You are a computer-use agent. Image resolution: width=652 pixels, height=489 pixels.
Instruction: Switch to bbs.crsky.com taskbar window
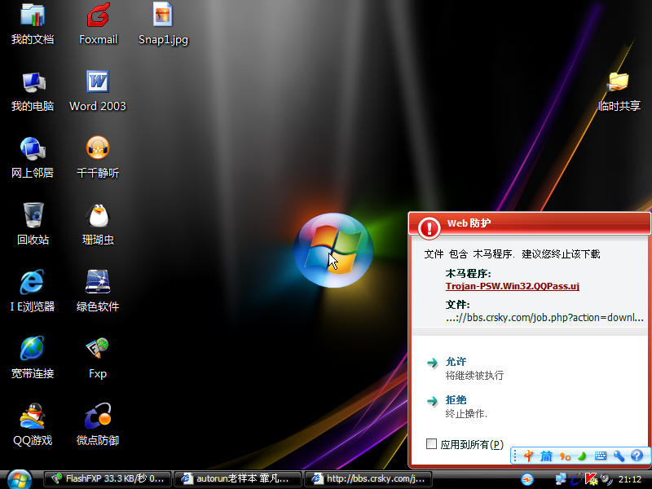(x=368, y=478)
